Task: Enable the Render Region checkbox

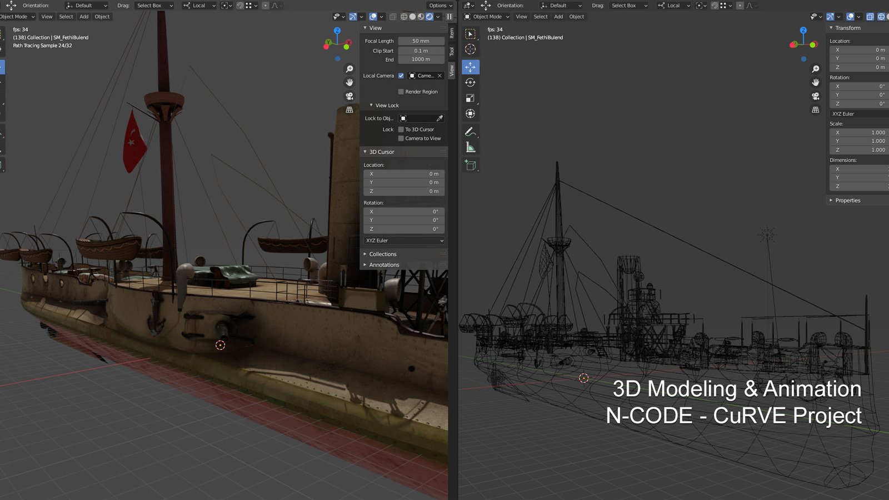Action: click(401, 92)
